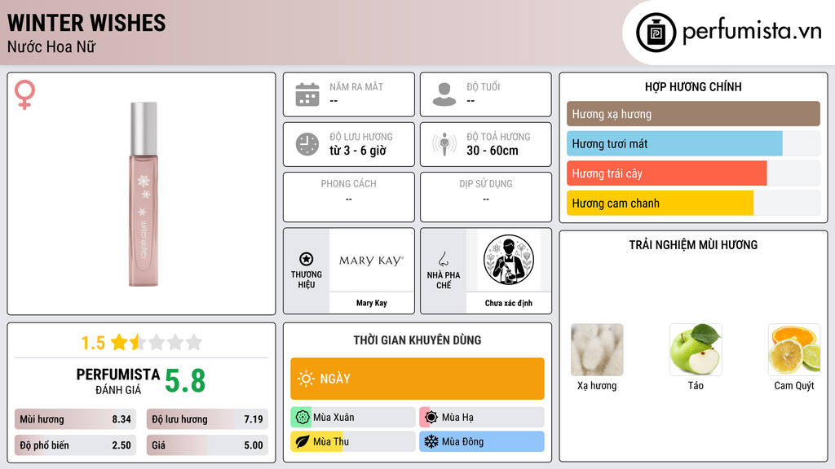Click the last grey rating star

[x=194, y=342]
